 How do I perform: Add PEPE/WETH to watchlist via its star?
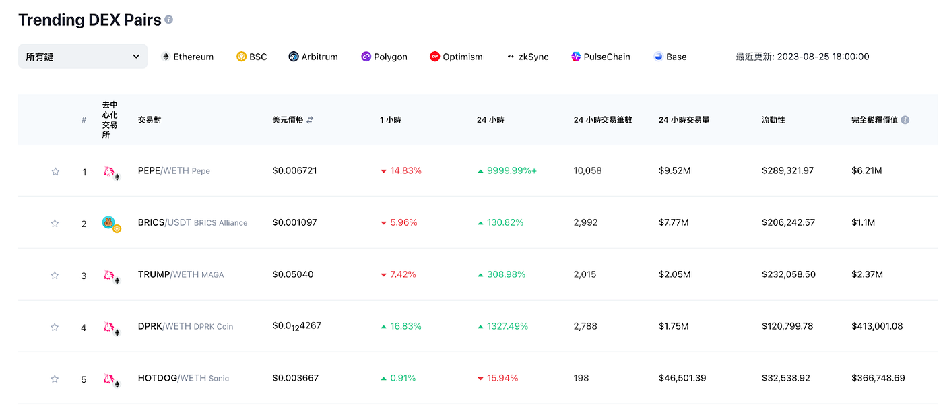pyautogui.click(x=55, y=170)
